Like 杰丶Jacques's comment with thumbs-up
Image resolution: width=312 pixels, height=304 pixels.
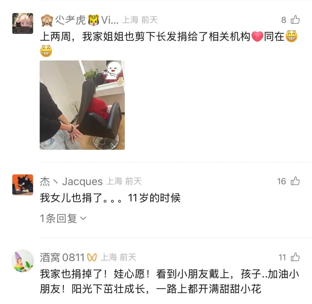point(295,181)
